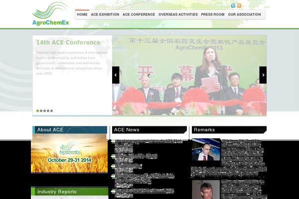
Task: Click the Remarks section header
Action: pyautogui.click(x=229, y=130)
